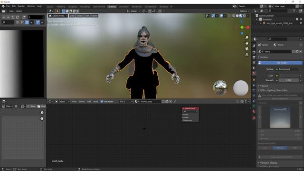Click the red X axis gizmo ball

pos(248,28)
